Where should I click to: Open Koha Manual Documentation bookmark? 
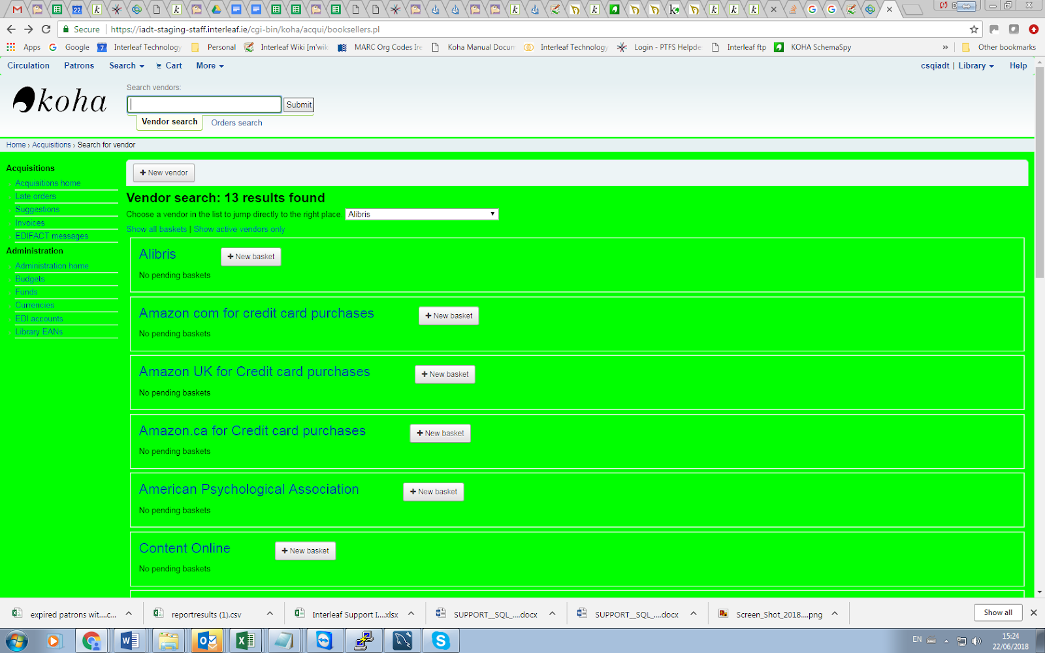474,47
